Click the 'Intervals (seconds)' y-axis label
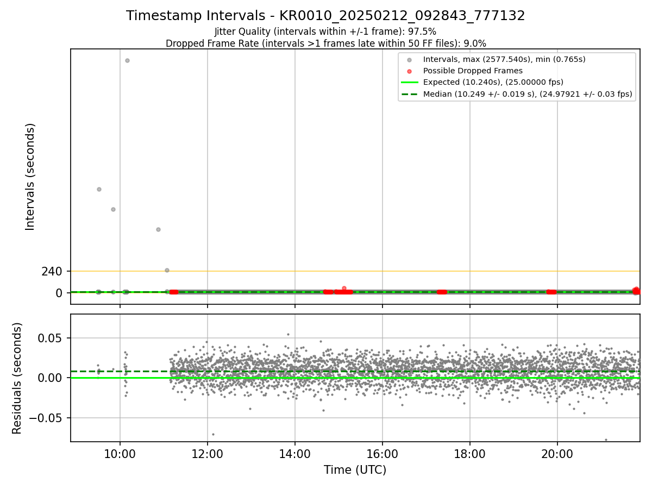652x489 pixels. point(30,177)
